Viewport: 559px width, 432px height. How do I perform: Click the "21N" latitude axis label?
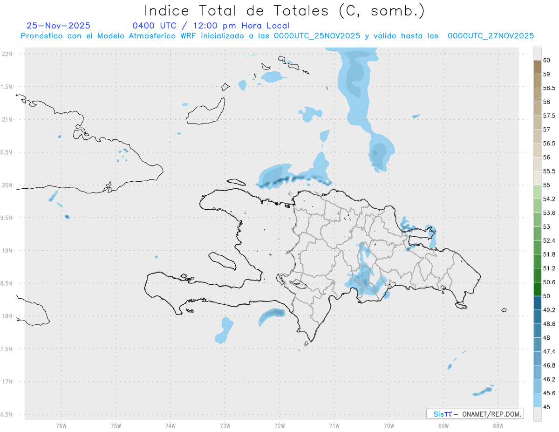(8, 119)
